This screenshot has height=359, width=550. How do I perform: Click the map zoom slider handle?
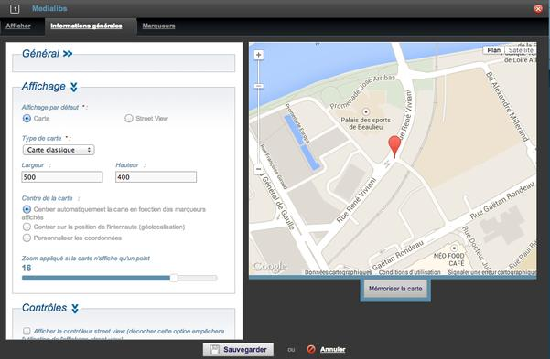[258, 86]
